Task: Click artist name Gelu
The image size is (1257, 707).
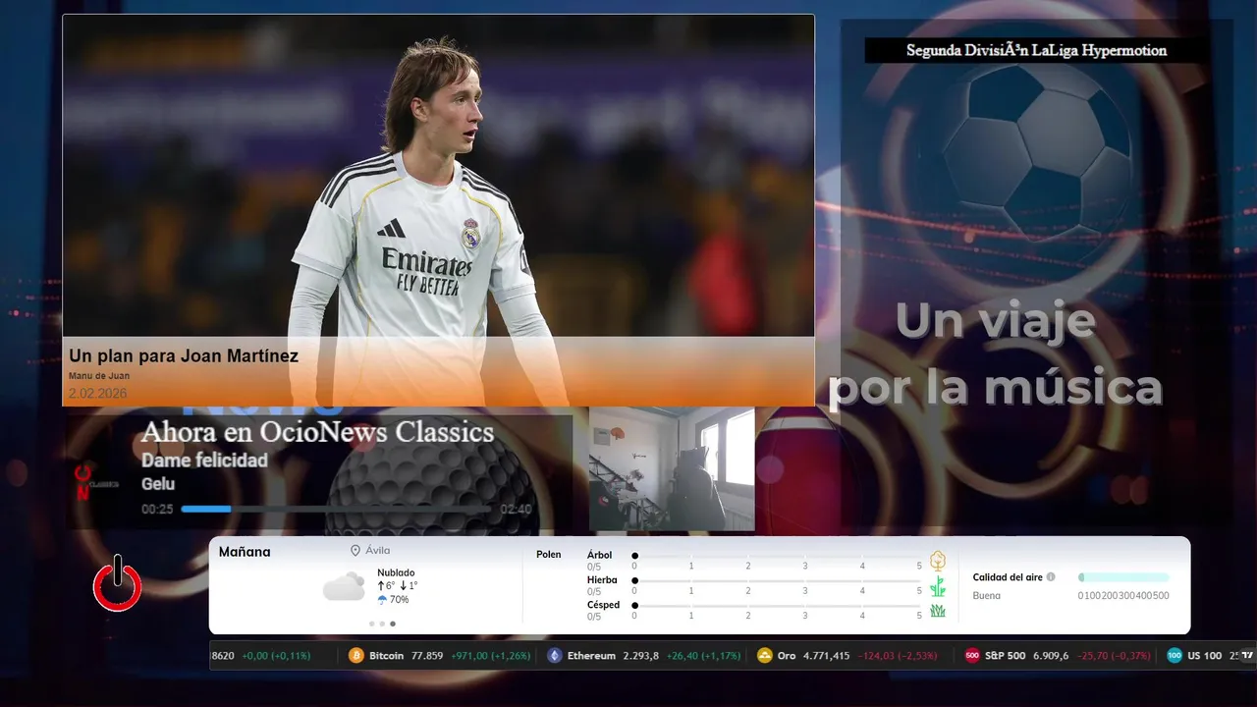Action: (158, 484)
